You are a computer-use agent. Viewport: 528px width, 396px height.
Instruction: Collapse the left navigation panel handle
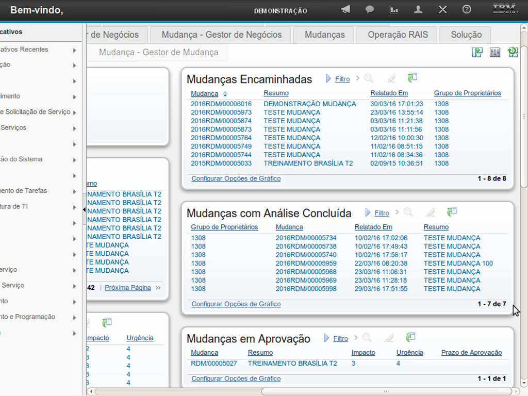(x=84, y=209)
